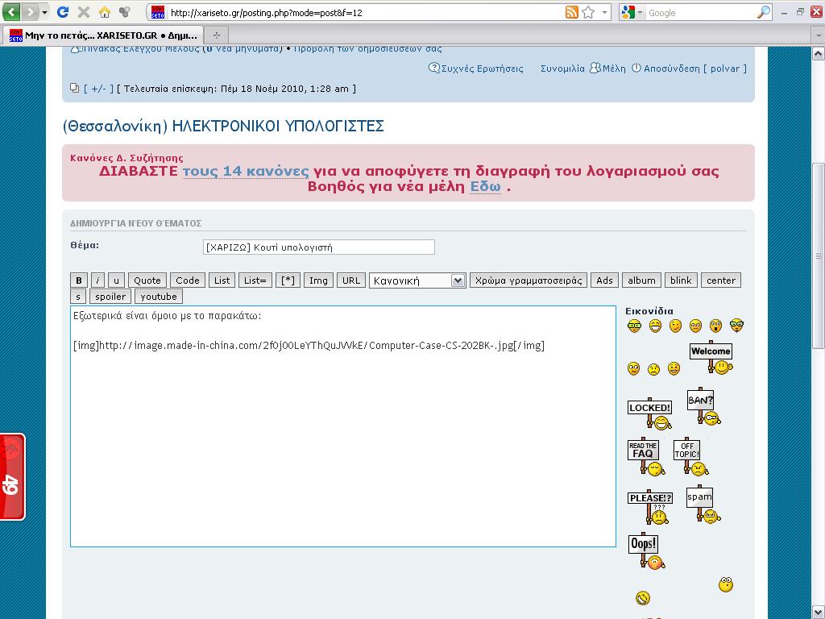The image size is (825, 619).
Task: Insert the PLEASE!? sign smiley
Action: click(650, 508)
